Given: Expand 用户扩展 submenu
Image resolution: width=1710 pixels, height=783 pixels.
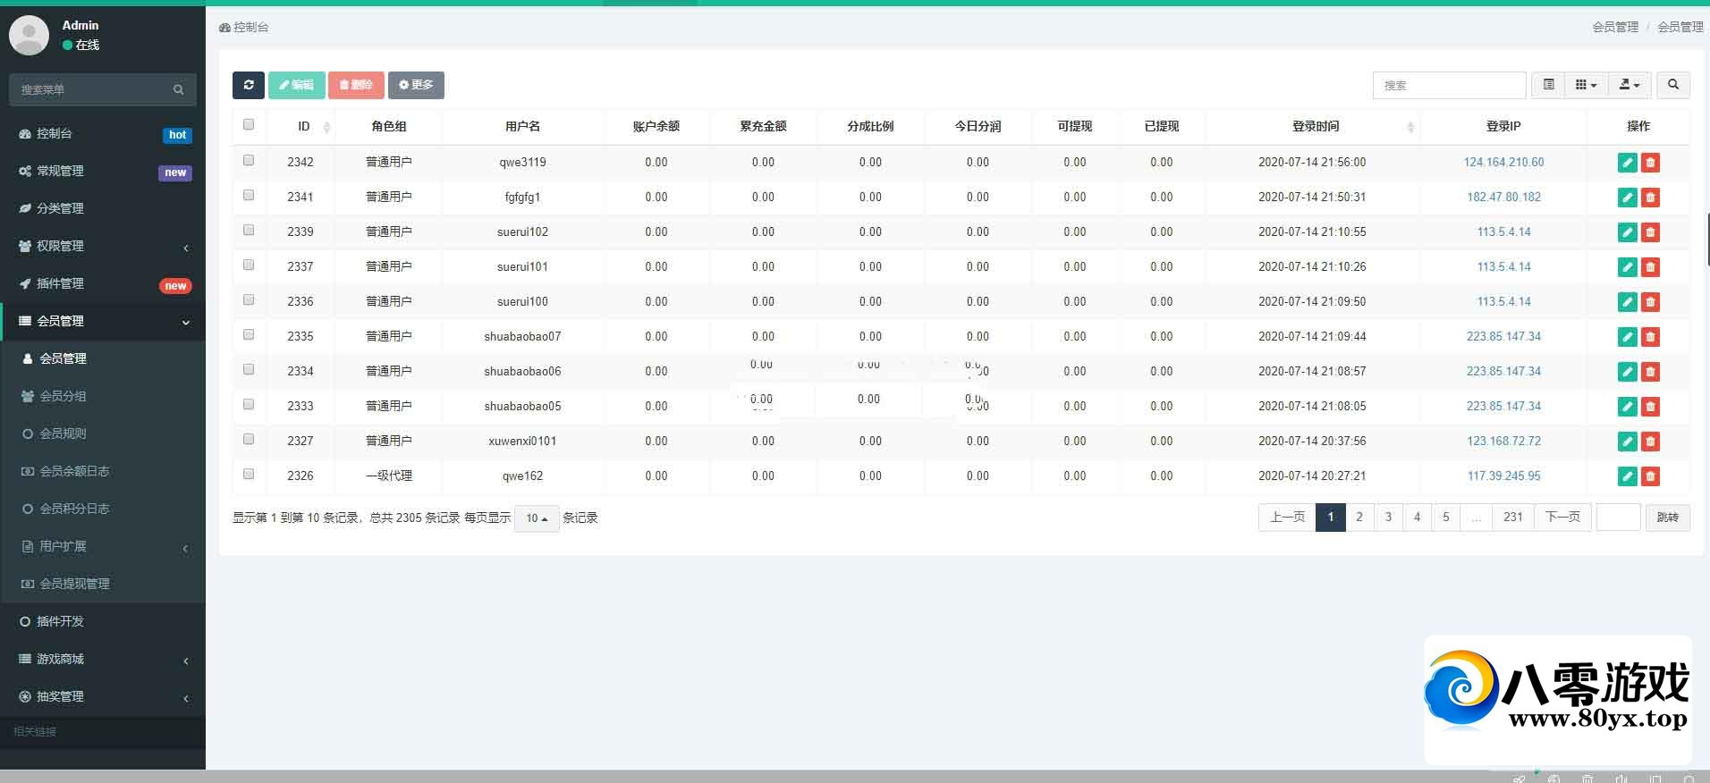Looking at the screenshot, I should pyautogui.click(x=103, y=546).
